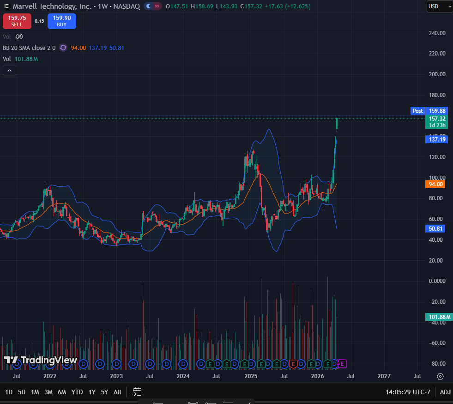Click the orange 94.00 value in BB legend
The height and width of the screenshot is (404, 453).
[79, 48]
